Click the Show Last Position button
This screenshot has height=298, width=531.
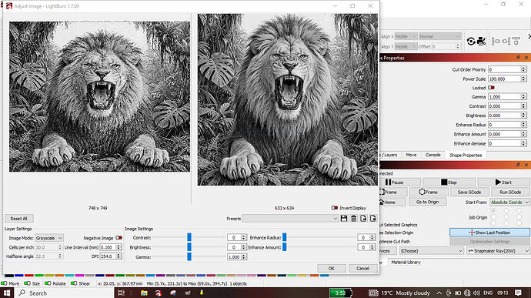click(489, 233)
